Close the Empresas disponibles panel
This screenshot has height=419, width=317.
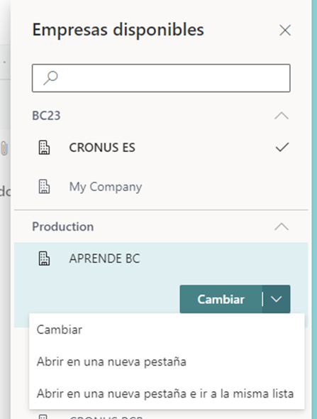coord(285,30)
